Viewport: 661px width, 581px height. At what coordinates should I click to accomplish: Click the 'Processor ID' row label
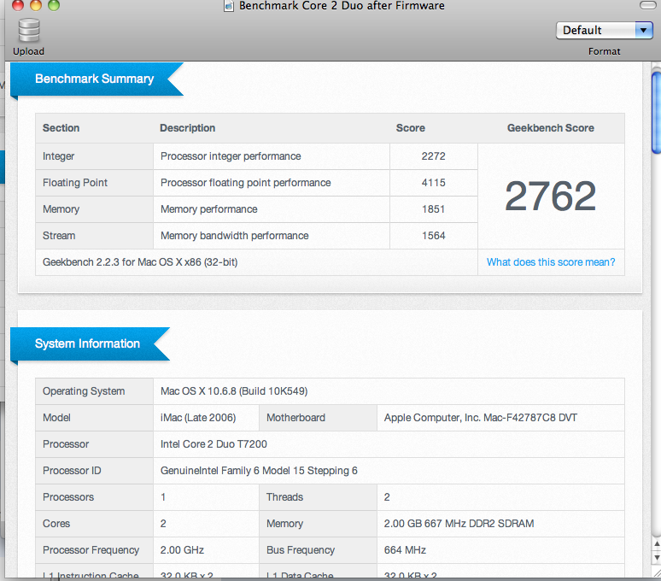[x=72, y=471]
